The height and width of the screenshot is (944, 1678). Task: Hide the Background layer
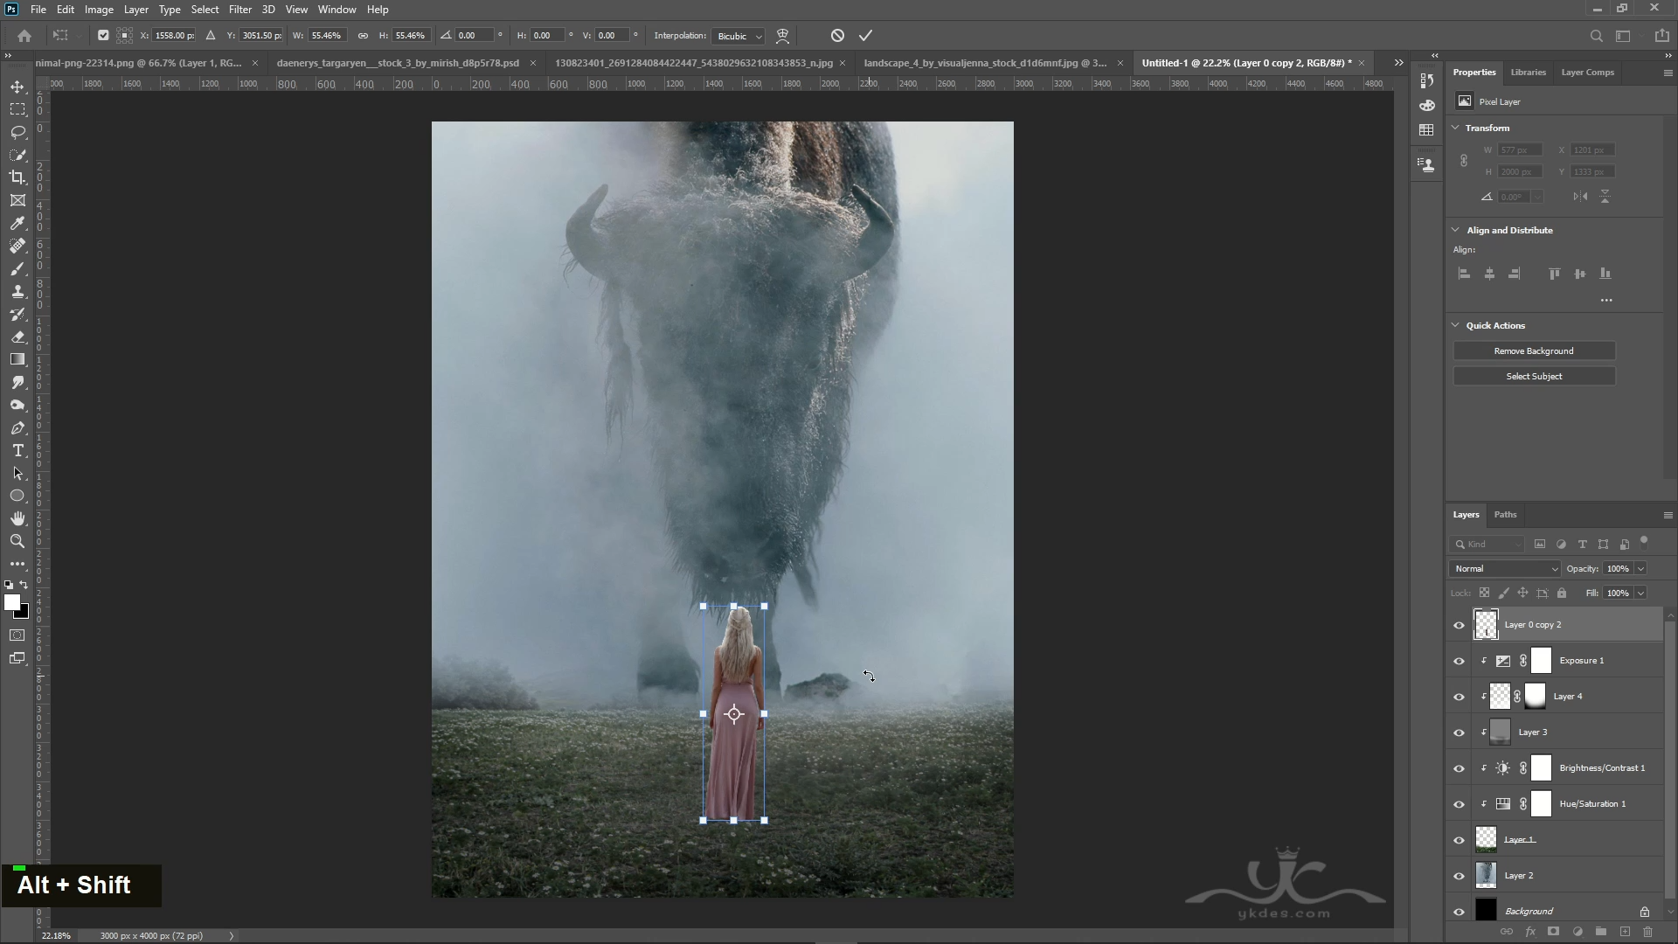pyautogui.click(x=1459, y=912)
